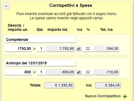The width and height of the screenshot is (134, 101).
Task: Click the Totale € 1.292,50 field
Action: (x=59, y=85)
